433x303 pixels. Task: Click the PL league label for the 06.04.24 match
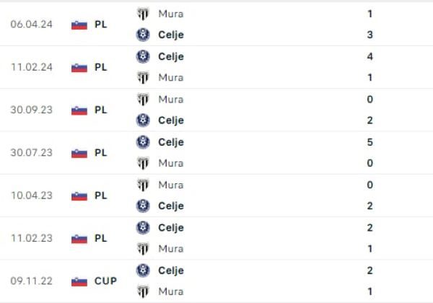[x=100, y=24]
